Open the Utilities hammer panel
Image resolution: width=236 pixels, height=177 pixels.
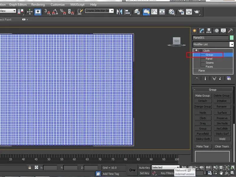(x=231, y=31)
